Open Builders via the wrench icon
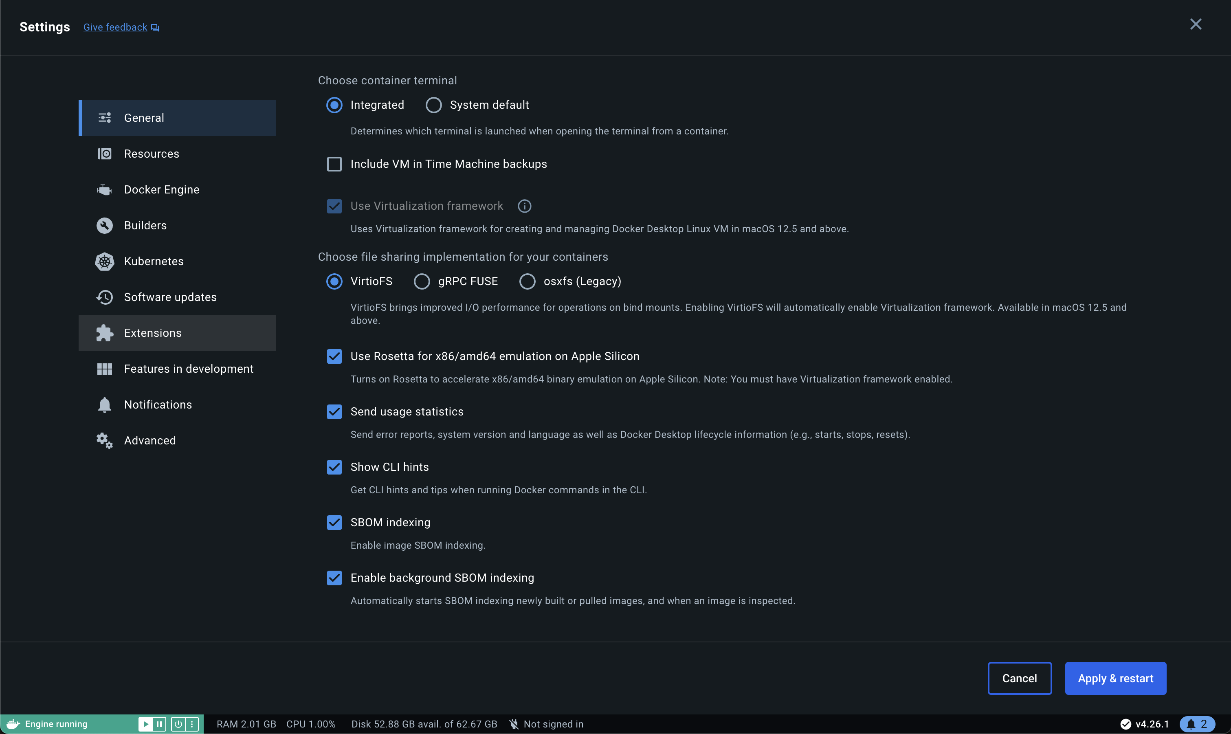The height and width of the screenshot is (734, 1231). coord(104,226)
